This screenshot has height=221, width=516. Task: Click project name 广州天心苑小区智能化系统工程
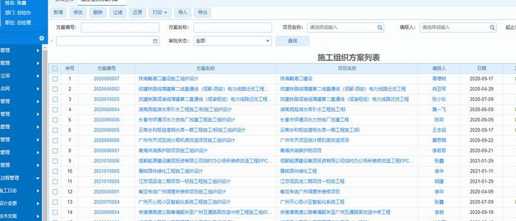click(312, 202)
